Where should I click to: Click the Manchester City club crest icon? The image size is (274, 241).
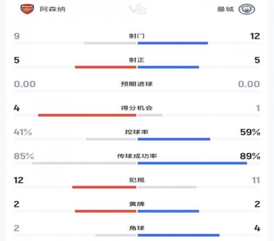(247, 9)
